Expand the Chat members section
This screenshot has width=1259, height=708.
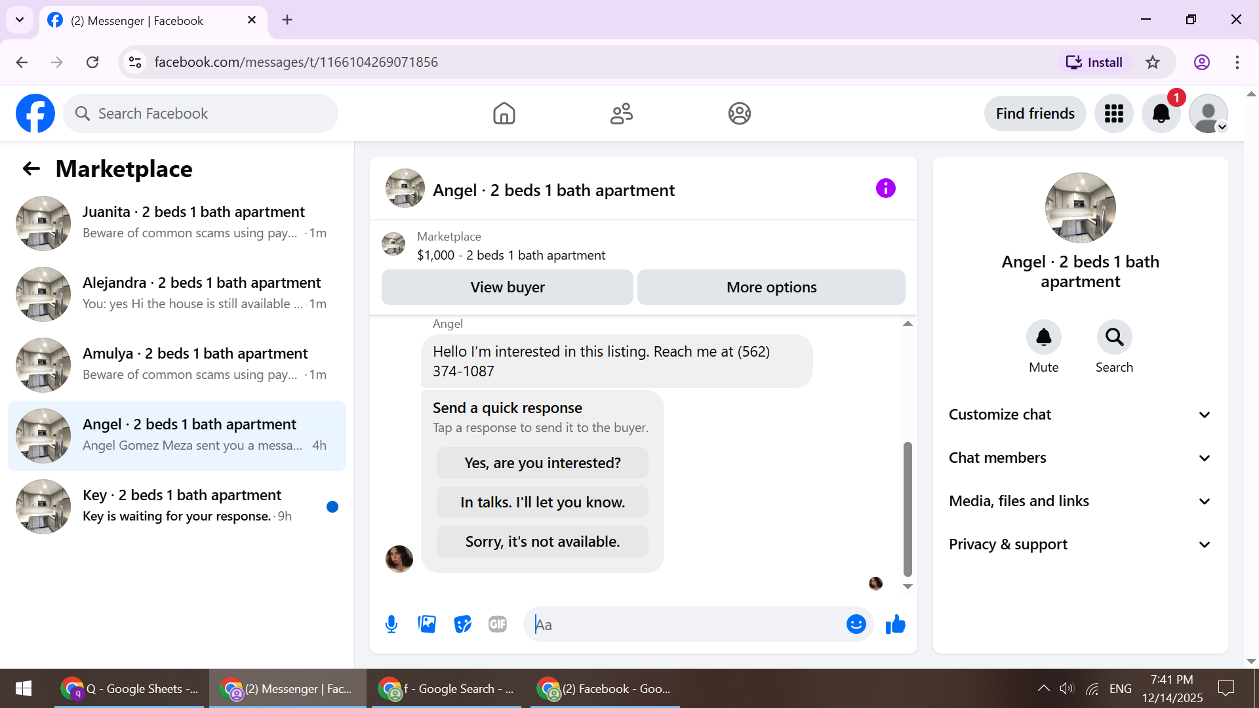tap(1080, 458)
